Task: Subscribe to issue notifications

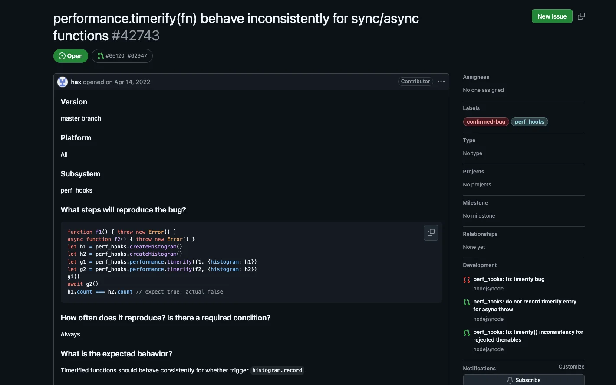Action: 524,380
